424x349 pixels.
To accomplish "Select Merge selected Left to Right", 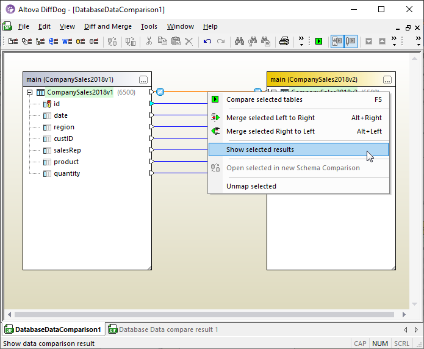I will coord(270,118).
